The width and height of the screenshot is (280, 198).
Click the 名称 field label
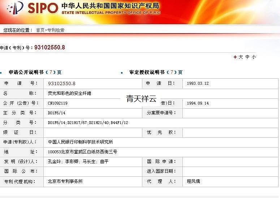(x=20, y=93)
